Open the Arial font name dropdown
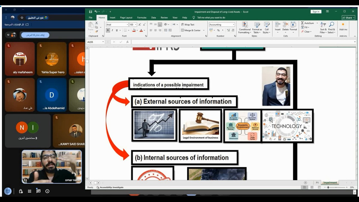This screenshot has height=202, width=359. point(127,25)
